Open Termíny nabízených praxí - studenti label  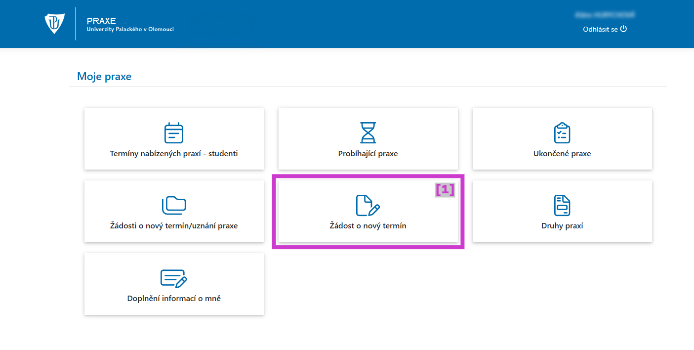click(x=174, y=154)
